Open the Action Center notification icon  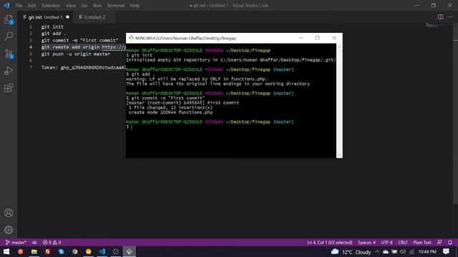[446, 251]
